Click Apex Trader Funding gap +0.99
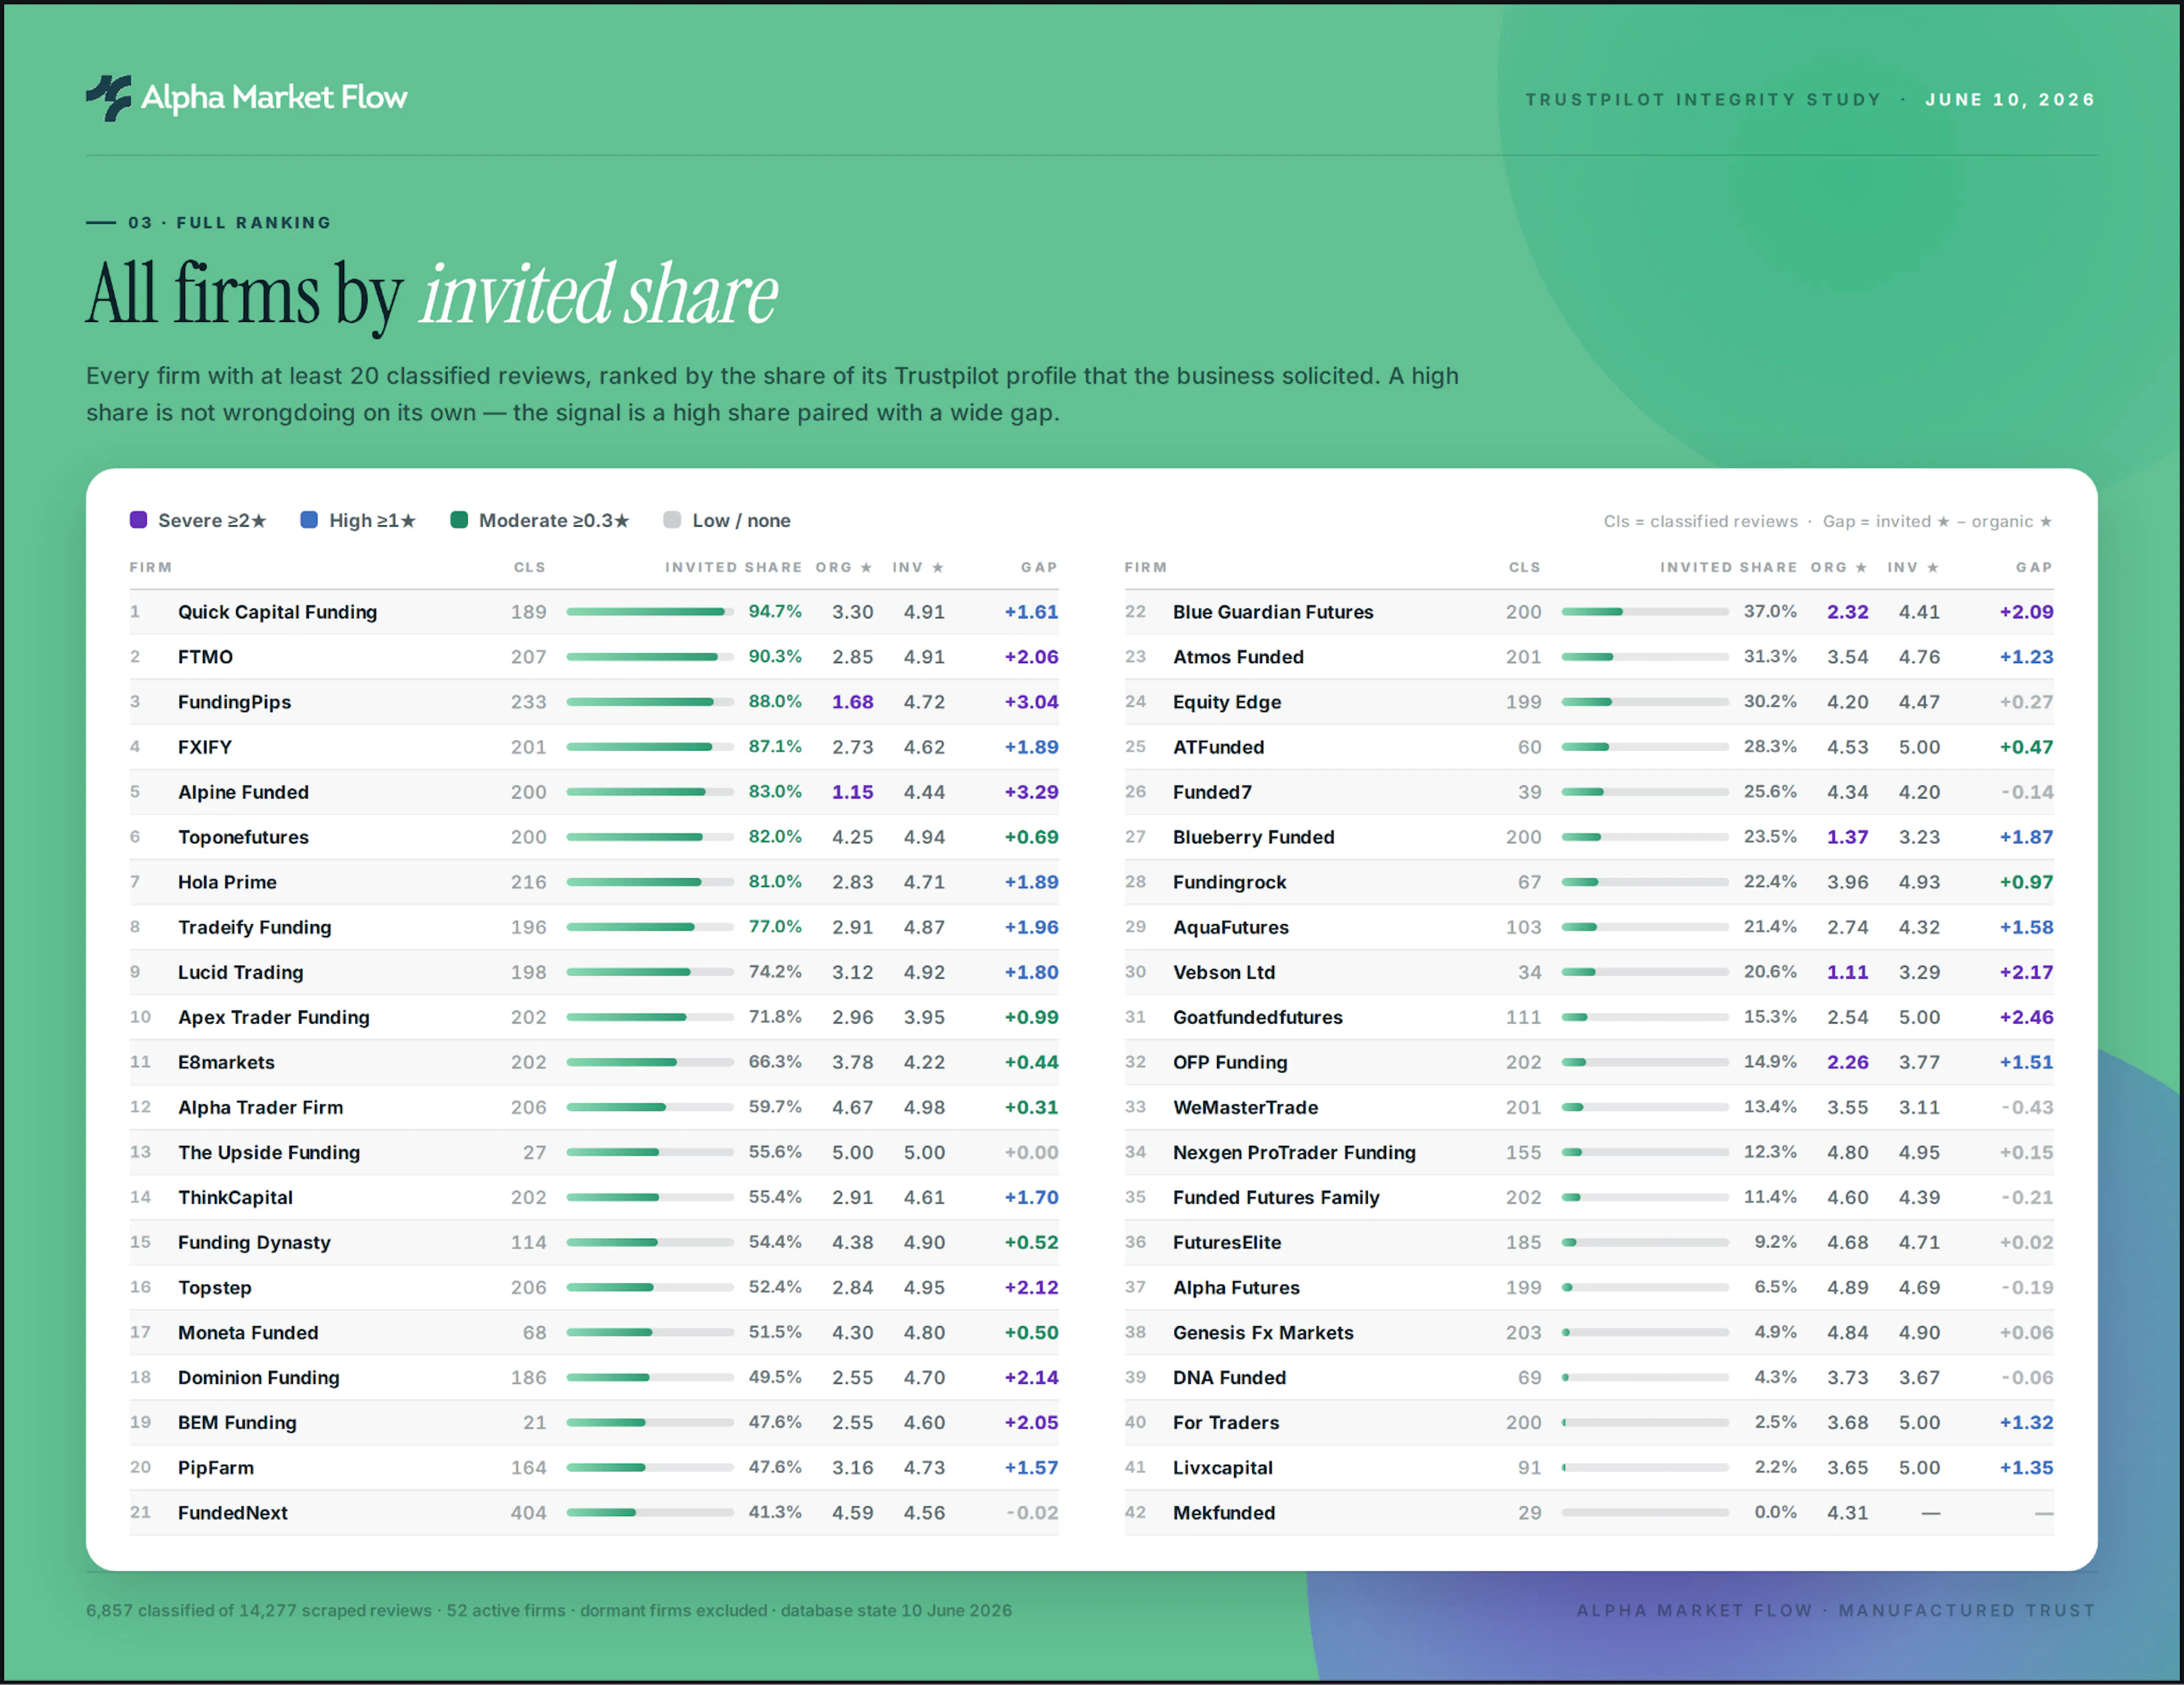 [1031, 1017]
